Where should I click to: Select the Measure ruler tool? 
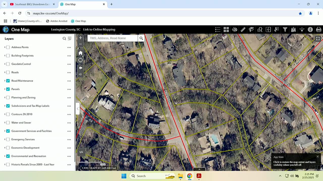(x=243, y=30)
